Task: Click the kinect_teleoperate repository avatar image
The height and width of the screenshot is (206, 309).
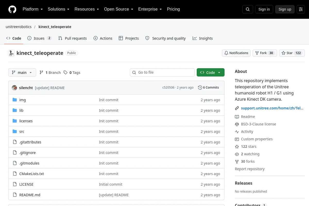Action: point(11,53)
